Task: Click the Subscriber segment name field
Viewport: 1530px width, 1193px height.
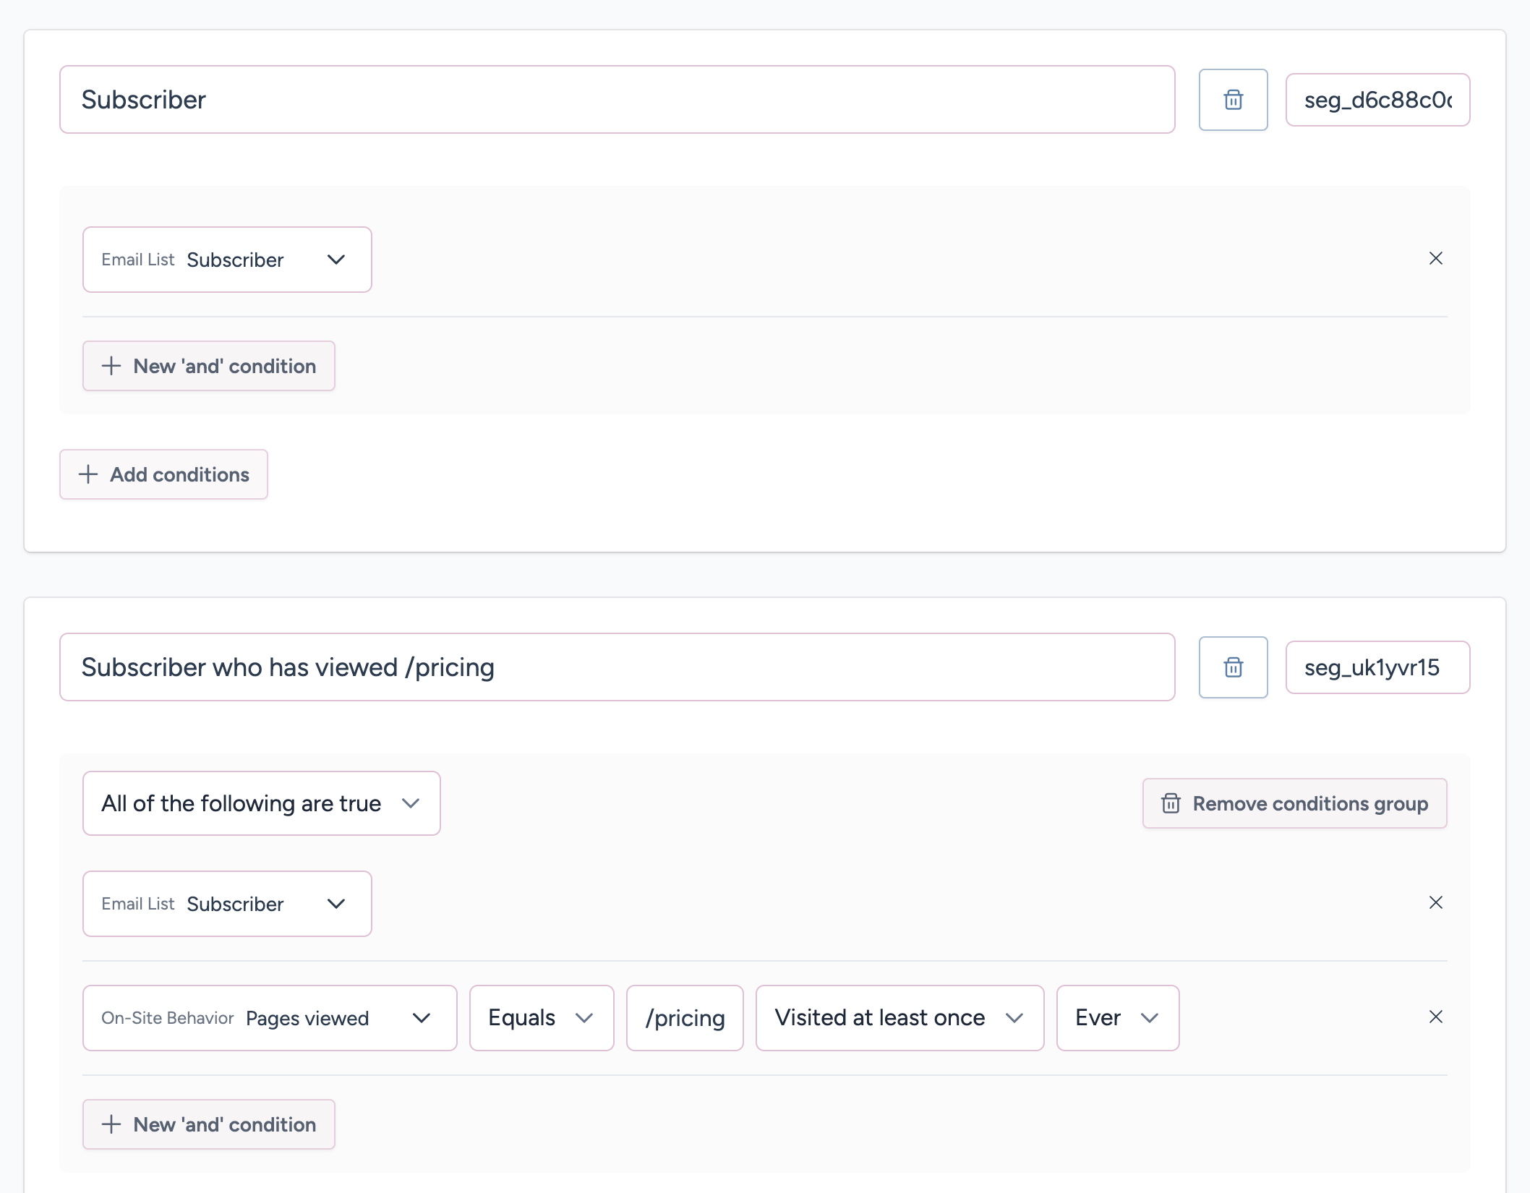Action: click(617, 100)
